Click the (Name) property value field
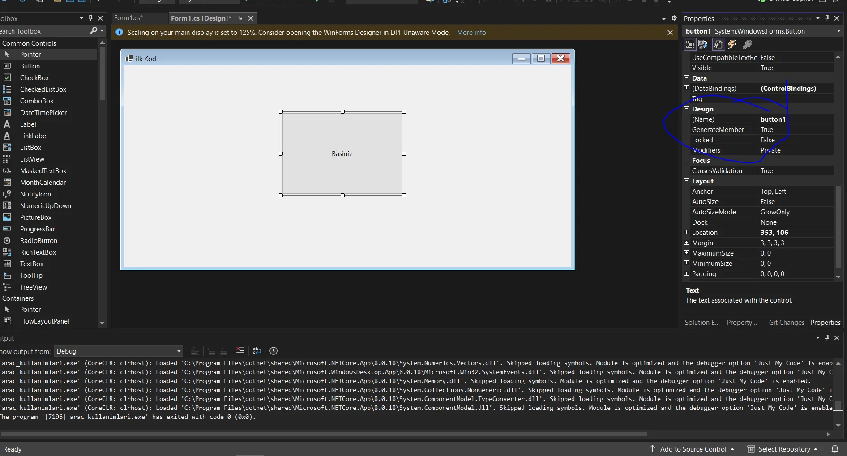 click(x=795, y=119)
